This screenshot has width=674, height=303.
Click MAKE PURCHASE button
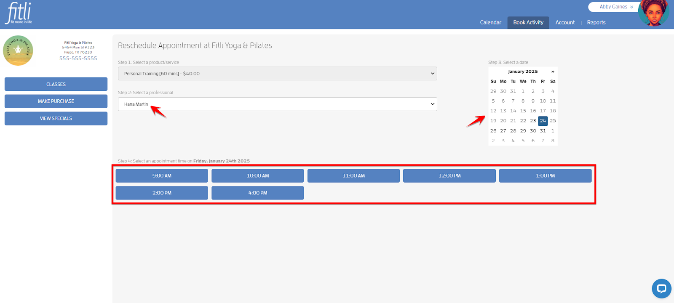tap(56, 101)
